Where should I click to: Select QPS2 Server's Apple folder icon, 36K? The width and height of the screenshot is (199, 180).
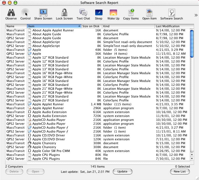(30, 53)
